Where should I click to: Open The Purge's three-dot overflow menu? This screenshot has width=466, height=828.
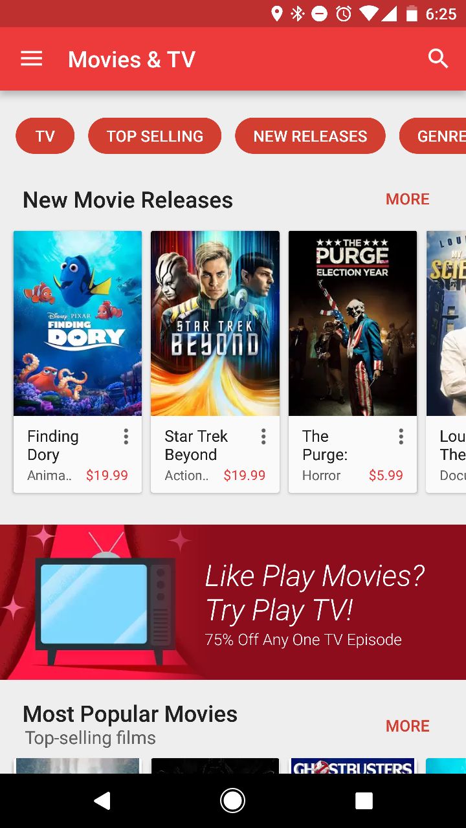tap(401, 437)
